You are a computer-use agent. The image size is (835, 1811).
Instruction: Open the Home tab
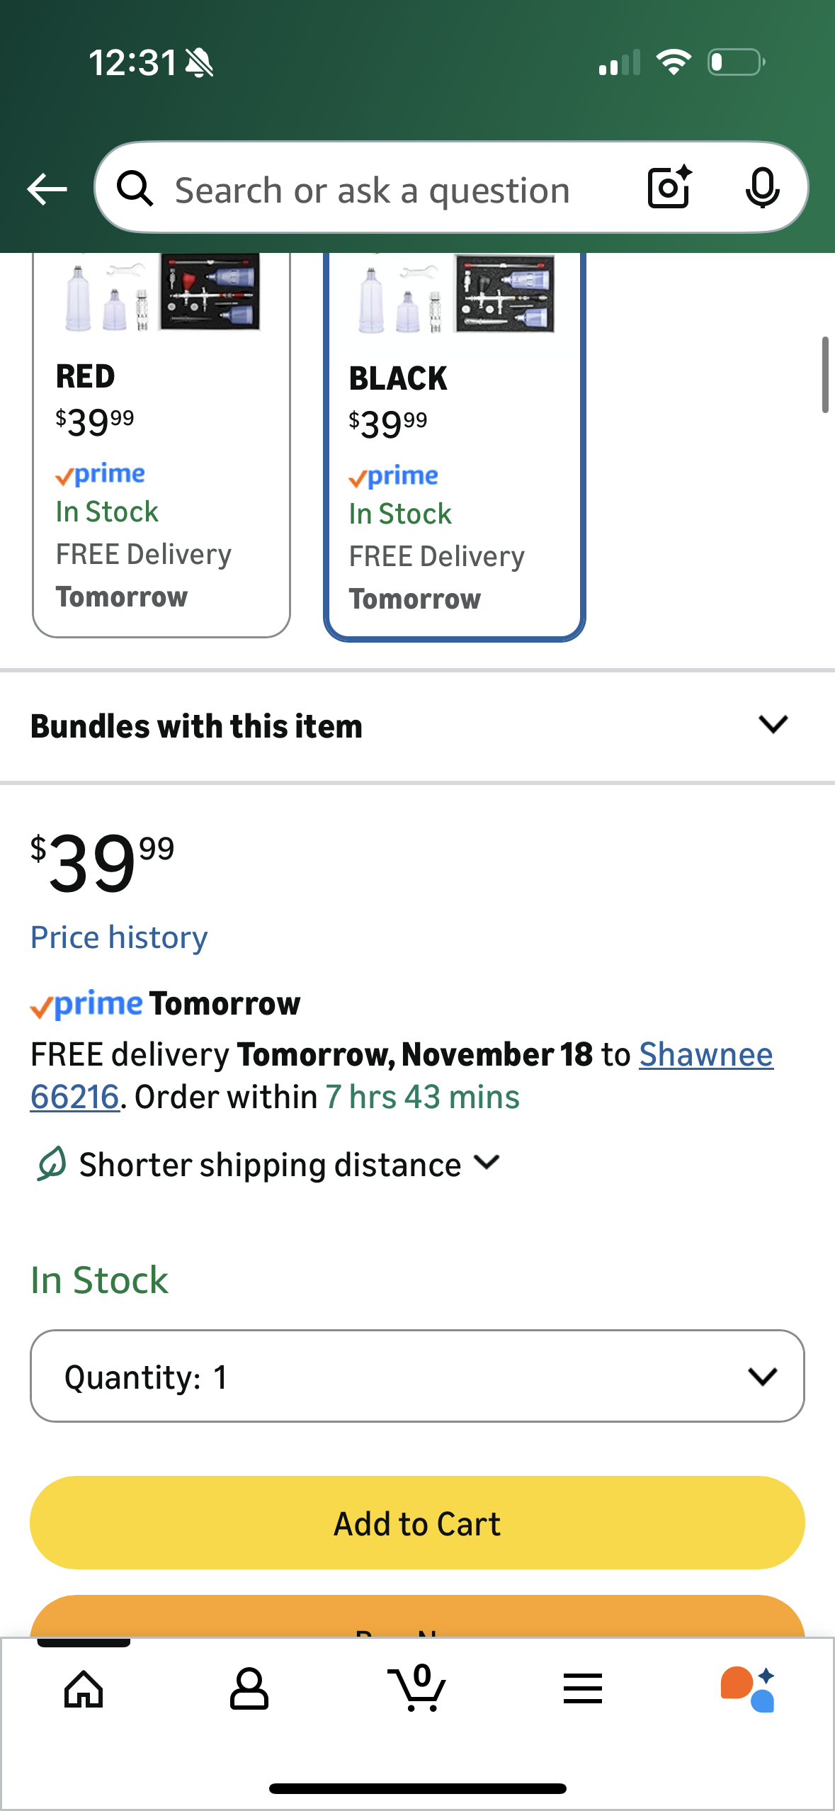click(84, 1689)
